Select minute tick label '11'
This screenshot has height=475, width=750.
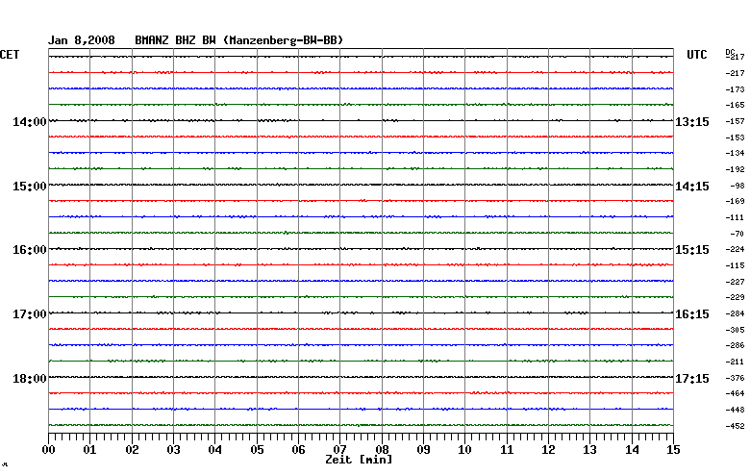click(x=507, y=450)
